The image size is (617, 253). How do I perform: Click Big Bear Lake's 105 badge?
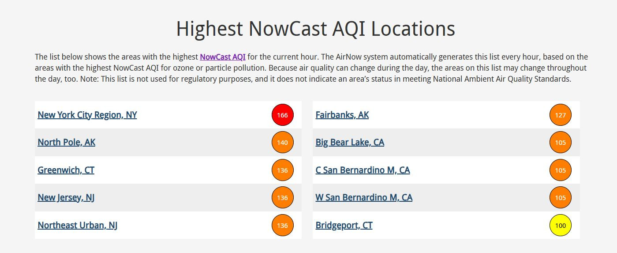(561, 143)
